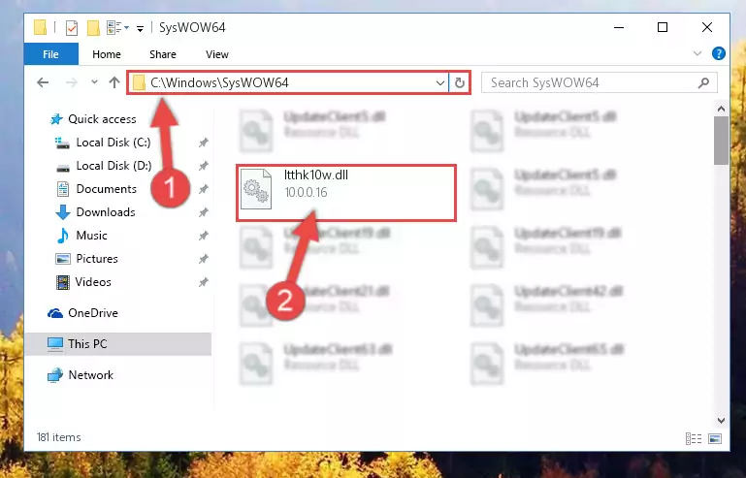Click the pin icon next to Videos
Image resolution: width=746 pixels, height=478 pixels.
click(x=203, y=282)
